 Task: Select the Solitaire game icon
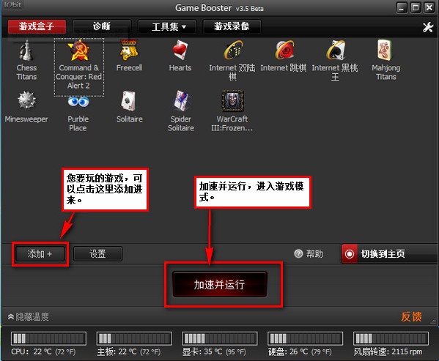pos(128,101)
